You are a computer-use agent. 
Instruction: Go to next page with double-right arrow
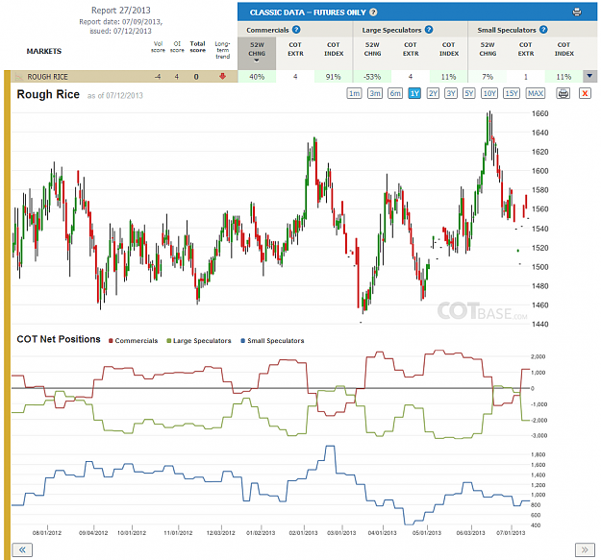tap(585, 550)
